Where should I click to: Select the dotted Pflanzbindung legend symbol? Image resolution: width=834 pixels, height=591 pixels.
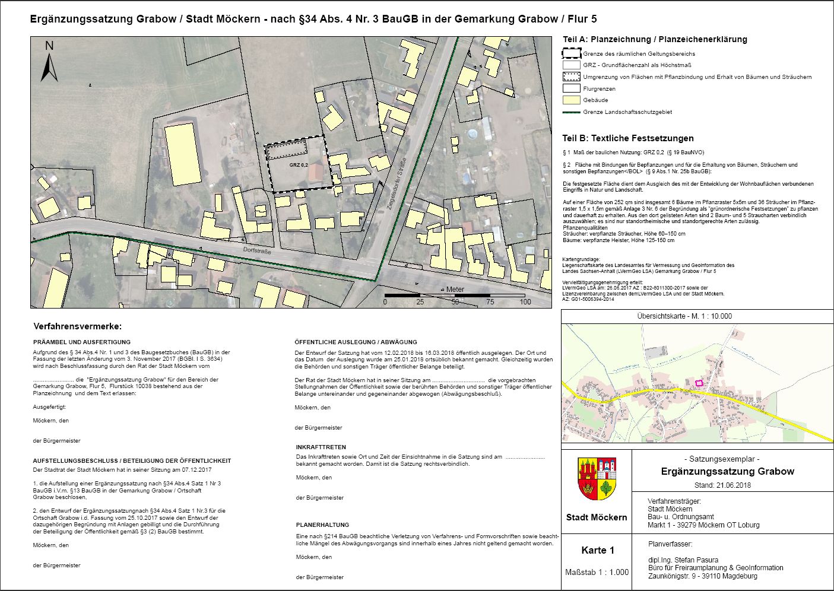coord(571,77)
